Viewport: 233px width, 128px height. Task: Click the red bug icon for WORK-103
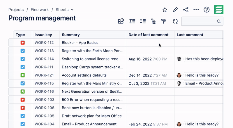tap(23, 100)
